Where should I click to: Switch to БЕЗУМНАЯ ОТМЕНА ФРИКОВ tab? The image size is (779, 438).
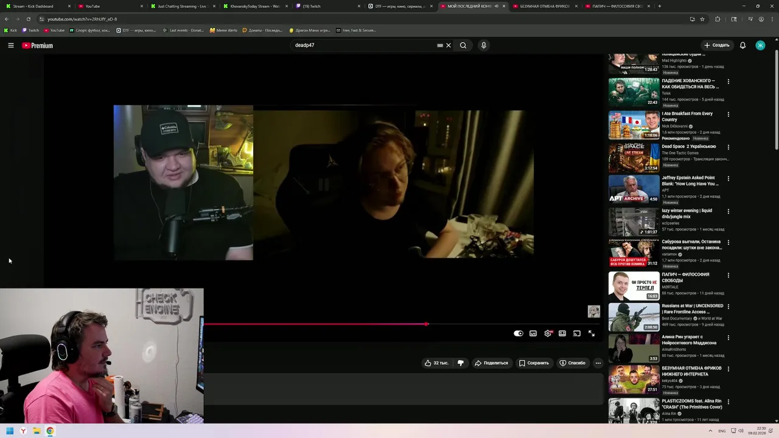[x=545, y=6]
